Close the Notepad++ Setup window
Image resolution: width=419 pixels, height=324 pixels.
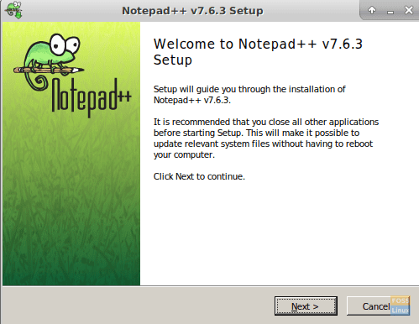point(409,10)
